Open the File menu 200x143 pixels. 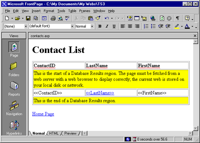pos(7,11)
